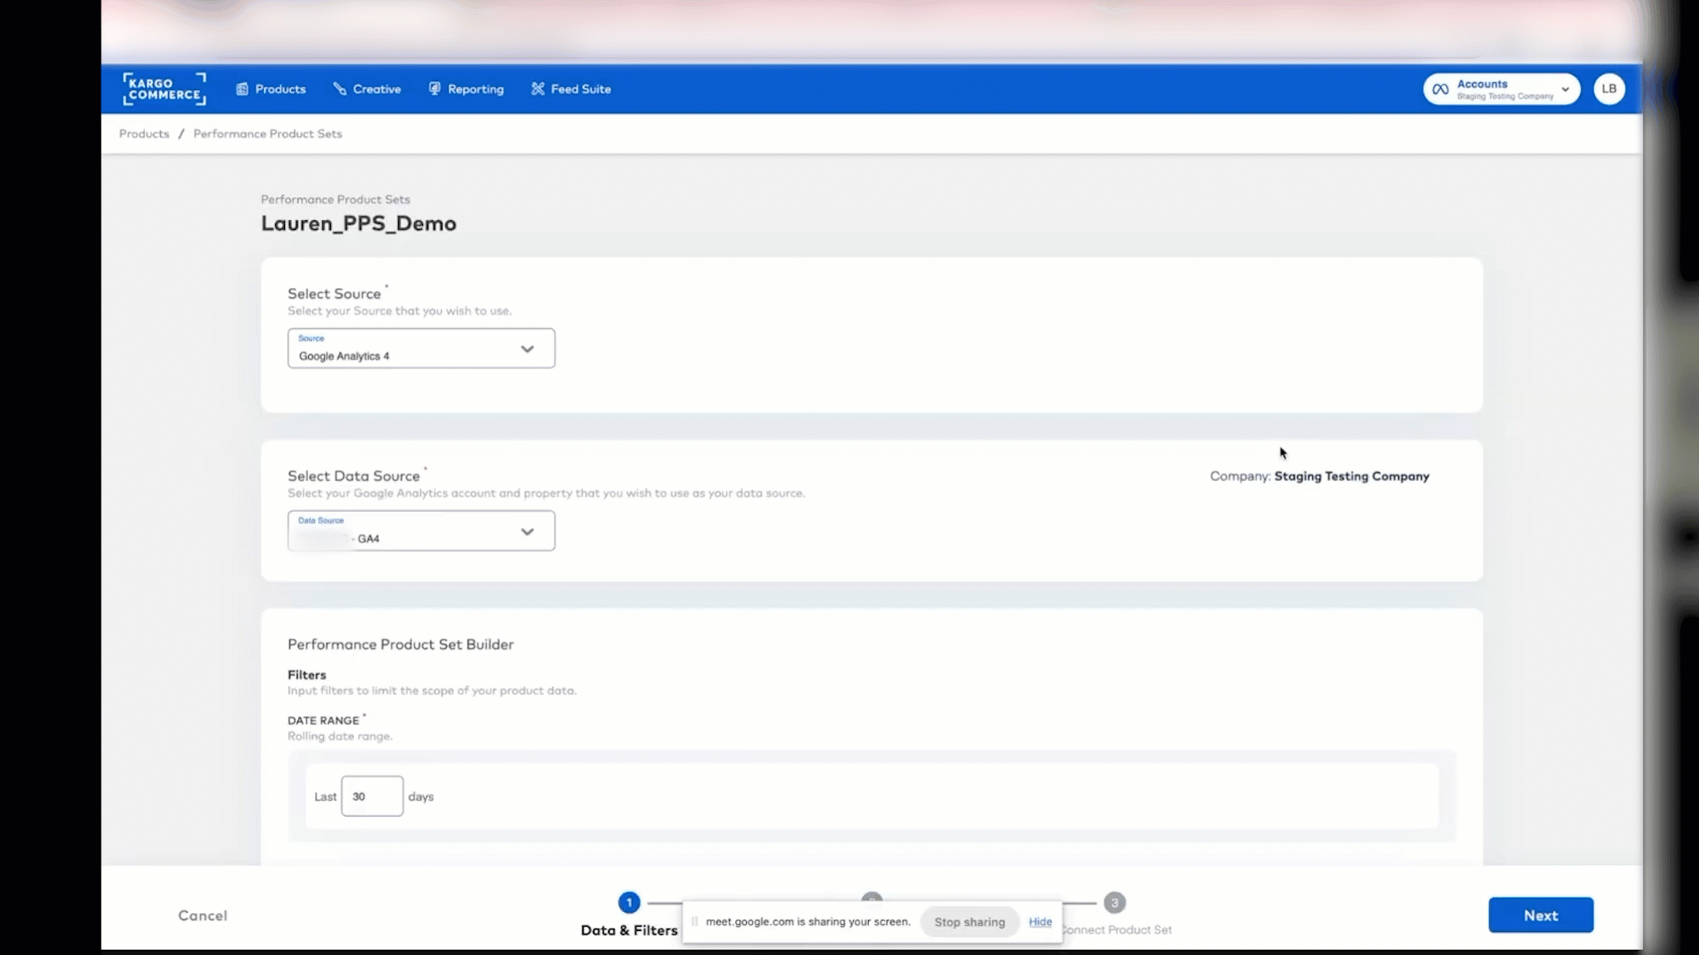Click Cancel to discard changes
This screenshot has width=1699, height=955.
coord(203,915)
